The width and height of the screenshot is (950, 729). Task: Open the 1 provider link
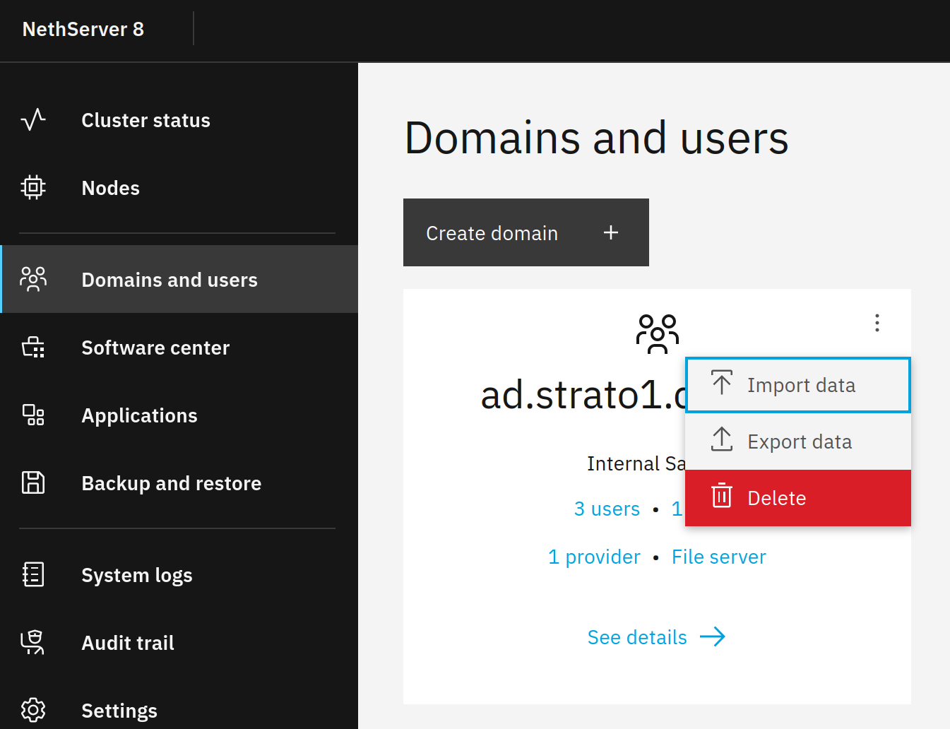[594, 557]
